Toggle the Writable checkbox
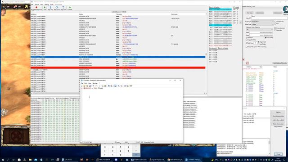The height and width of the screenshot is (162, 288). [247, 38]
